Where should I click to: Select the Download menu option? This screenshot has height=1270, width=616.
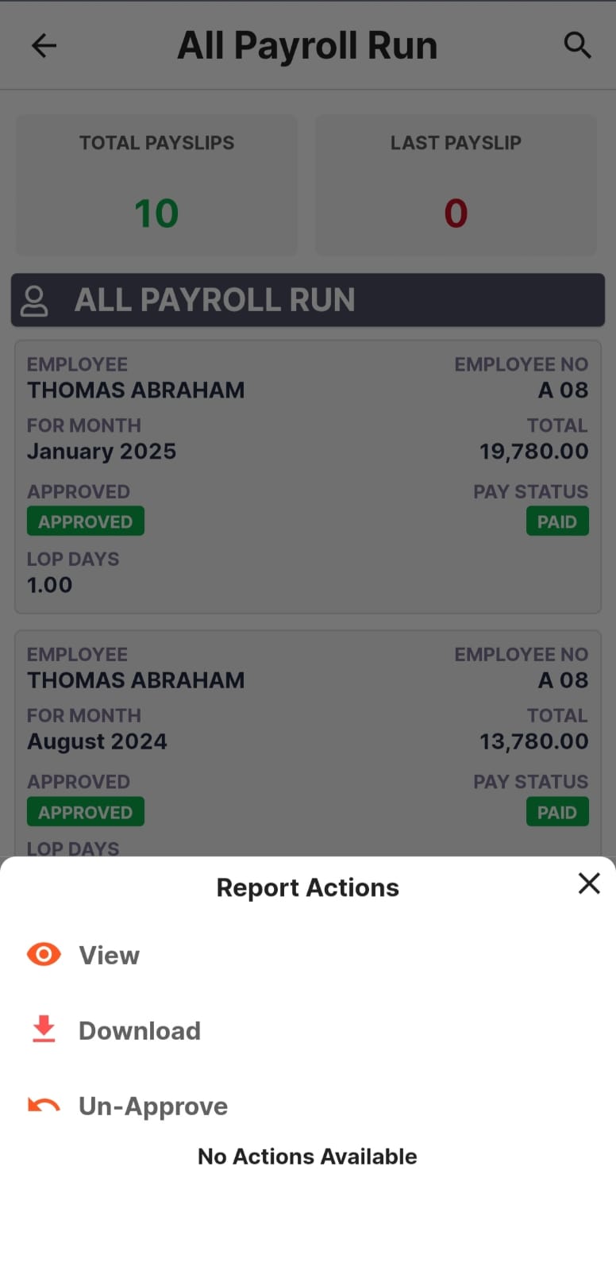[140, 1030]
